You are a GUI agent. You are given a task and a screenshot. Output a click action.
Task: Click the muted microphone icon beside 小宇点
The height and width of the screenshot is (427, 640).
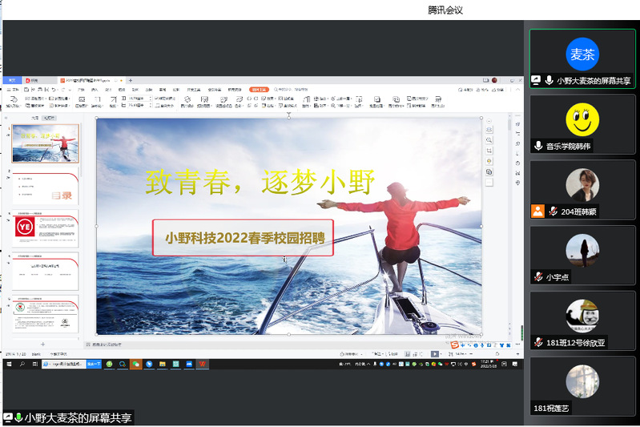pos(538,277)
